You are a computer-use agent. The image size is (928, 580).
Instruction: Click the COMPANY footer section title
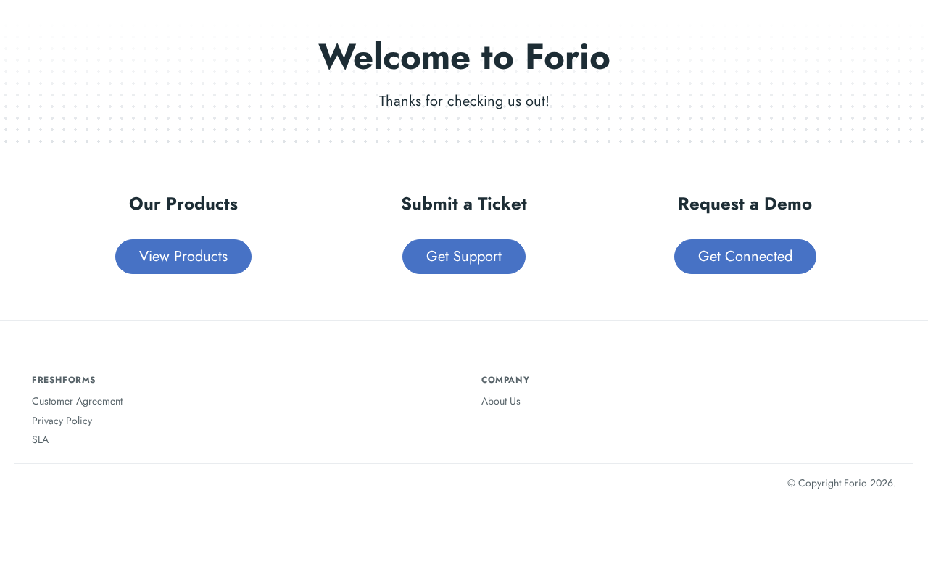505,380
